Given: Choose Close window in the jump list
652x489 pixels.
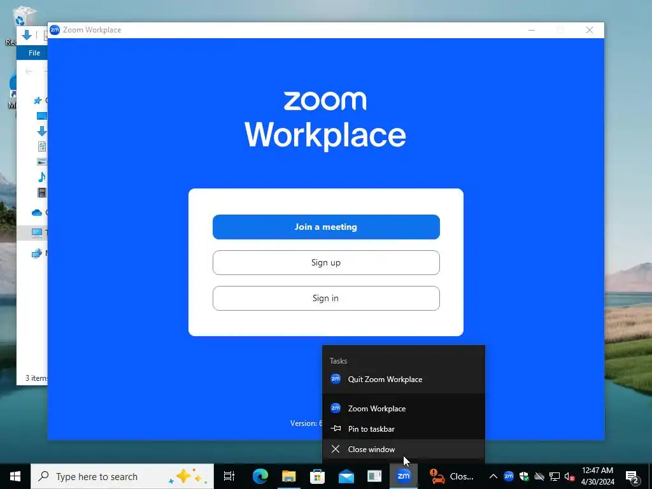Looking at the screenshot, I should tap(403, 450).
